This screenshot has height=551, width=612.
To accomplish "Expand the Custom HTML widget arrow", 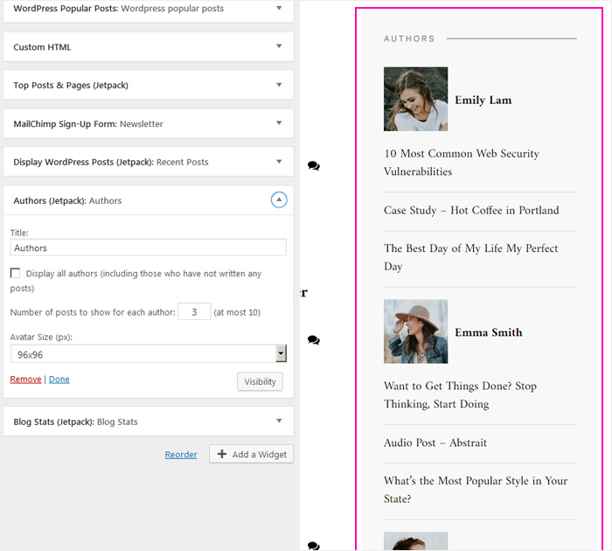I will [279, 46].
